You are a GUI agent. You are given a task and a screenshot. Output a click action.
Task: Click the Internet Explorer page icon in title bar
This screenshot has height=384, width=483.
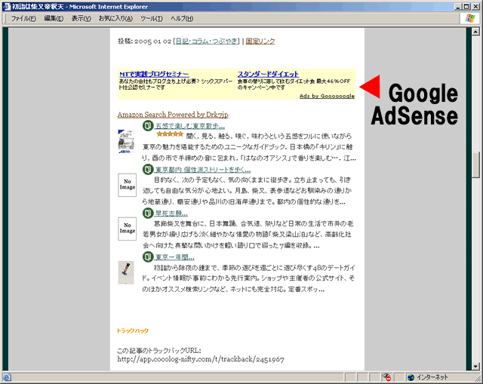(6, 6)
